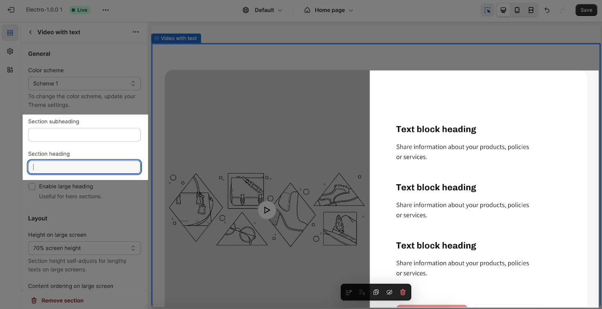Move section down in floating toolbar
The height and width of the screenshot is (309, 602).
362,292
